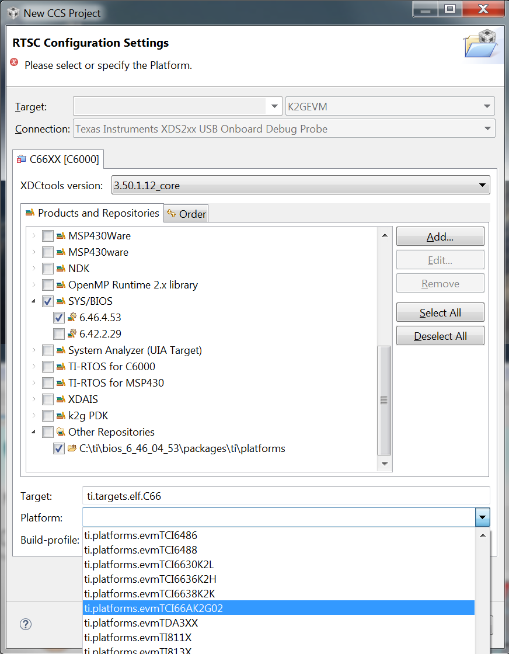This screenshot has height=654, width=509.
Task: Expand the TI-RTOS for MSP430 node
Action: tap(34, 383)
